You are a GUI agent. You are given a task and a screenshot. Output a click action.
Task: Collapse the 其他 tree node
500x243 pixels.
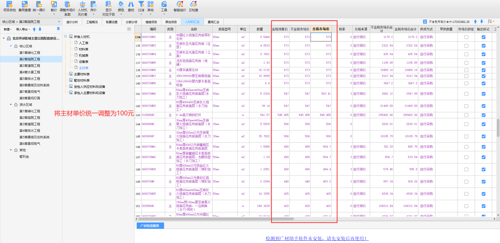coord(11,150)
